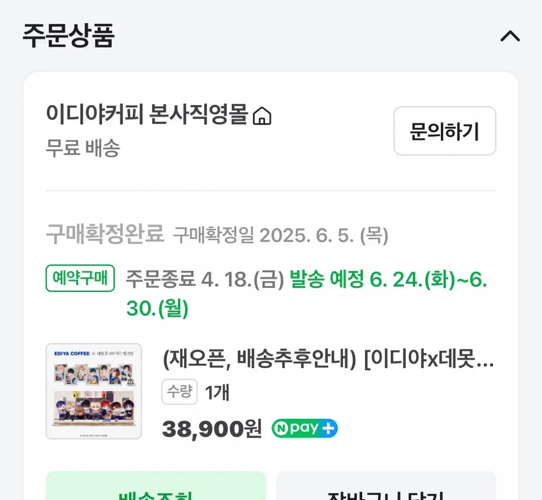Viewport: 542px width, 500px height.
Task: Tap the 구매확정완료 order status
Action: pyautogui.click(x=105, y=234)
